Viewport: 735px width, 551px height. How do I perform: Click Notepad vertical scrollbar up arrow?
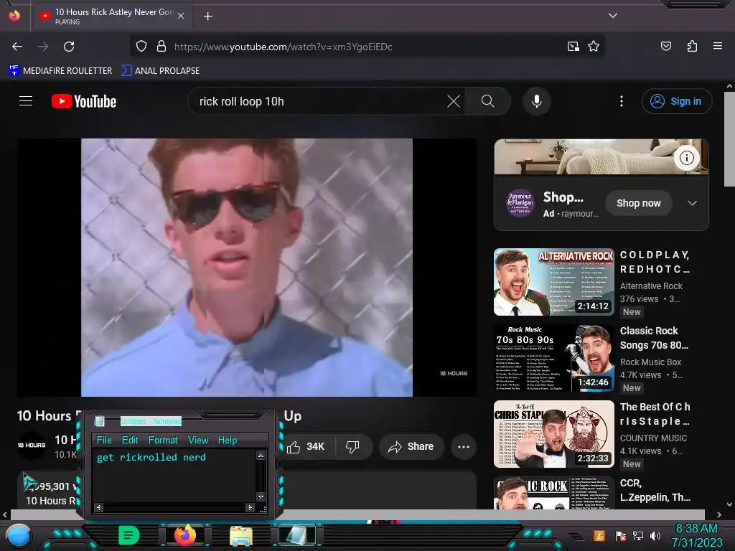pos(261,455)
